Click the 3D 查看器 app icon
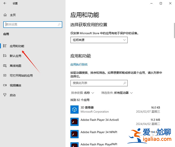Screen dimensions: 175x147 (x=74, y=109)
